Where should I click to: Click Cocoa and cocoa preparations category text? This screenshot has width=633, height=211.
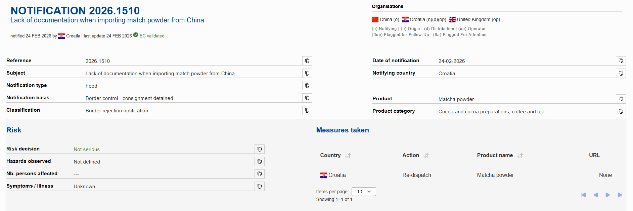click(491, 112)
